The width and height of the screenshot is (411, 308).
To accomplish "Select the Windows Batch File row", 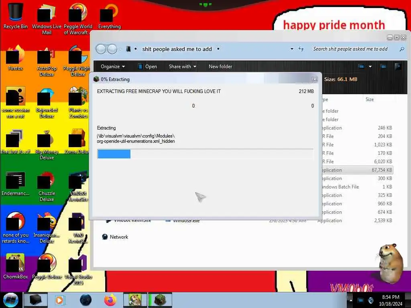I will coord(358,187).
